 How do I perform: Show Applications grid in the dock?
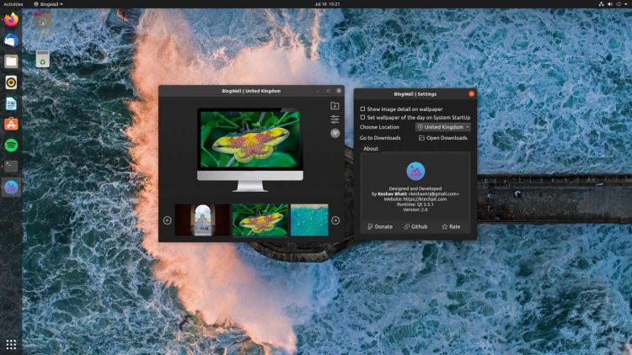[11, 345]
